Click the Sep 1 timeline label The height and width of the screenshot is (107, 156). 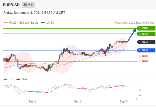[32, 101]
